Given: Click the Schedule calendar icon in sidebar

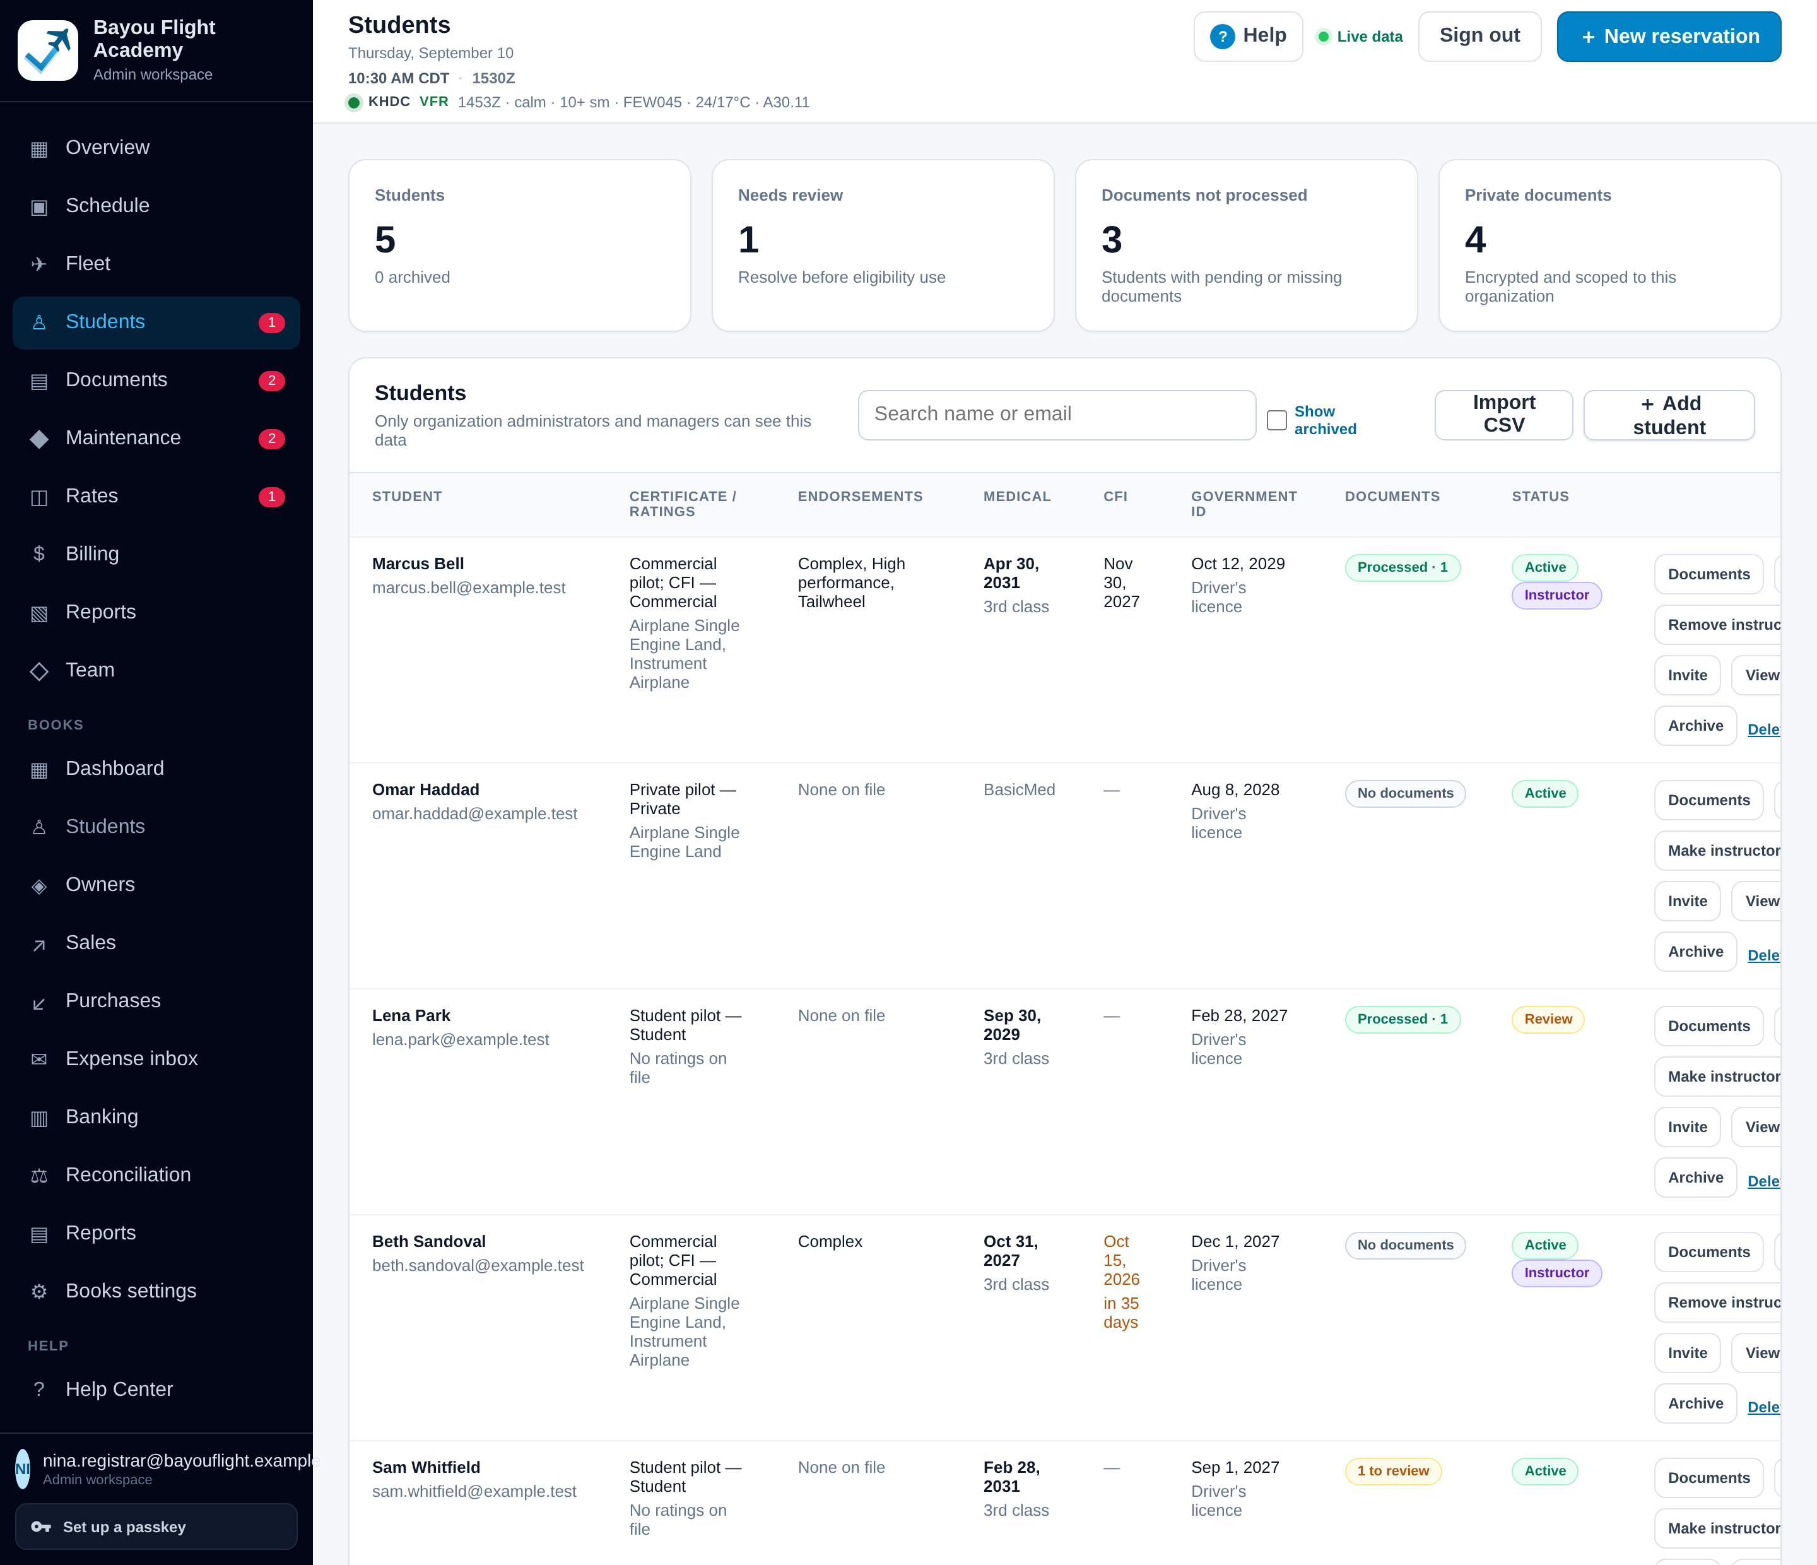Looking at the screenshot, I should pyautogui.click(x=38, y=206).
